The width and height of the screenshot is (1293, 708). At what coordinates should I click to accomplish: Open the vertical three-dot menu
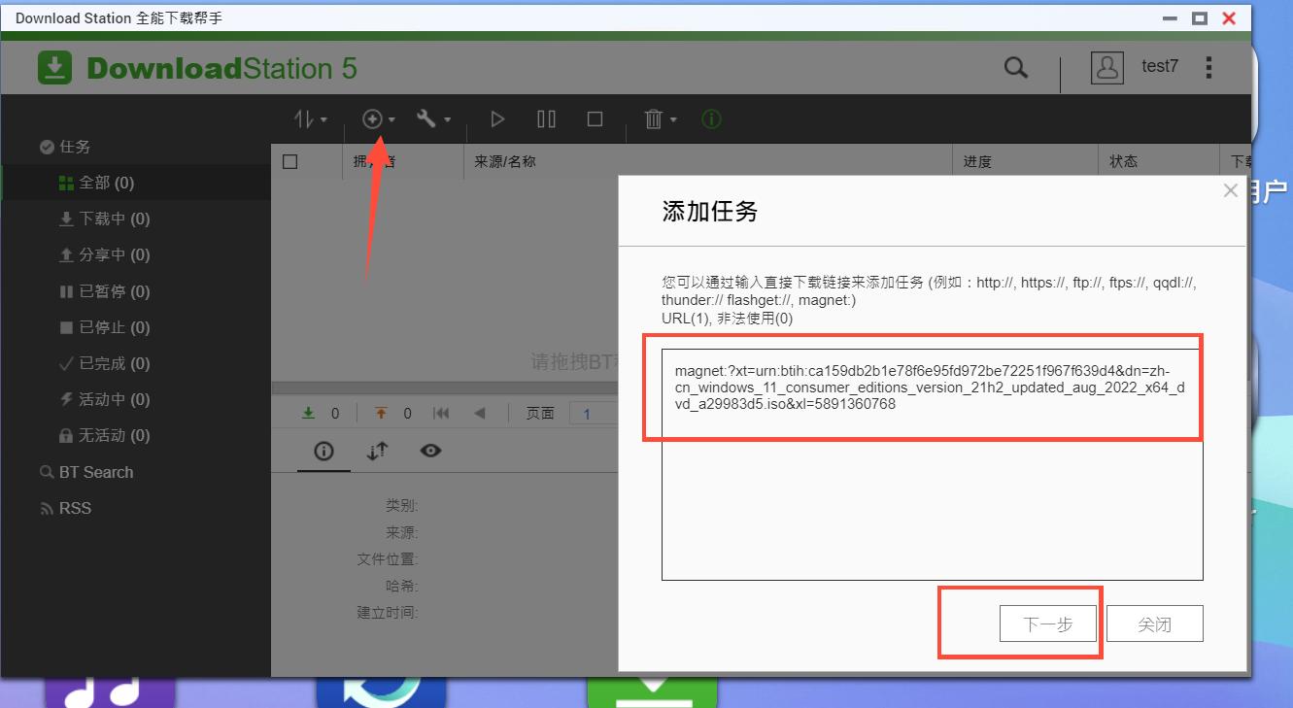pos(1208,66)
